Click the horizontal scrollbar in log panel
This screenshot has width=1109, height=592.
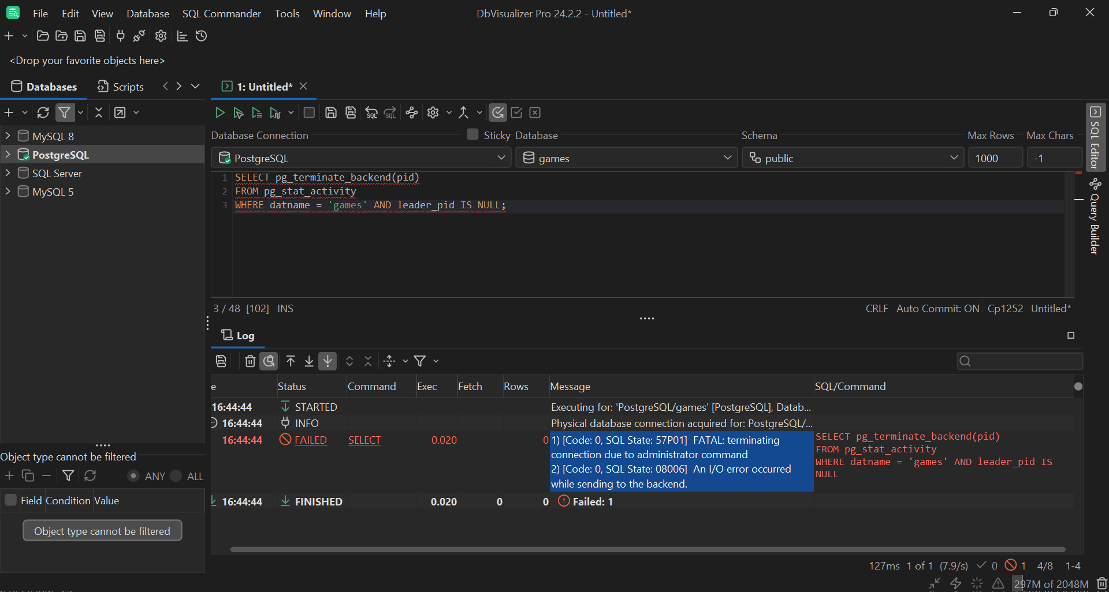pyautogui.click(x=647, y=549)
